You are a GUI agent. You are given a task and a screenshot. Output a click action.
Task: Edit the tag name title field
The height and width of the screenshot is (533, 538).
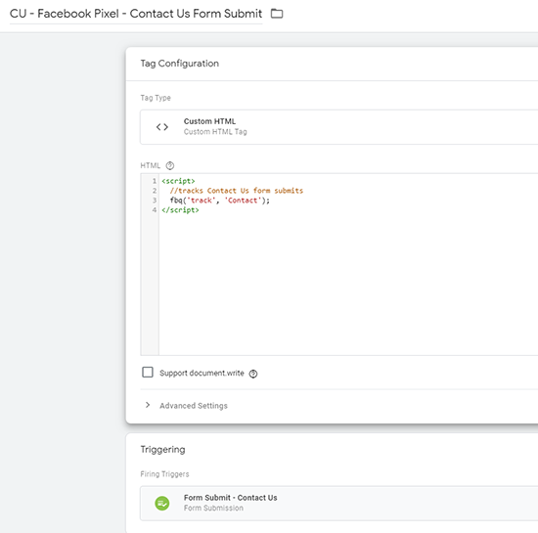pyautogui.click(x=136, y=14)
